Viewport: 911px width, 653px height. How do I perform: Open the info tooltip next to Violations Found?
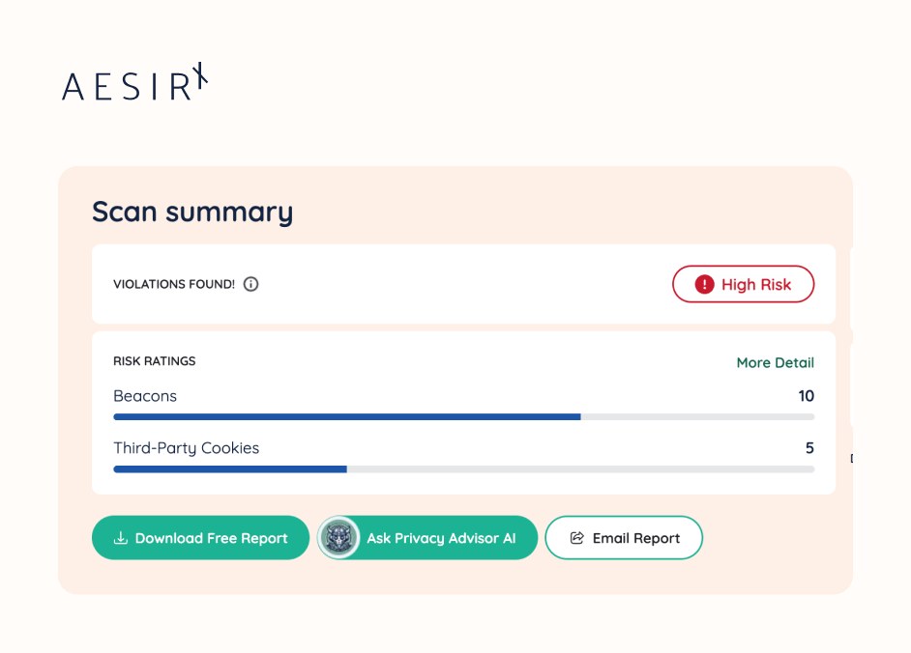(x=250, y=284)
